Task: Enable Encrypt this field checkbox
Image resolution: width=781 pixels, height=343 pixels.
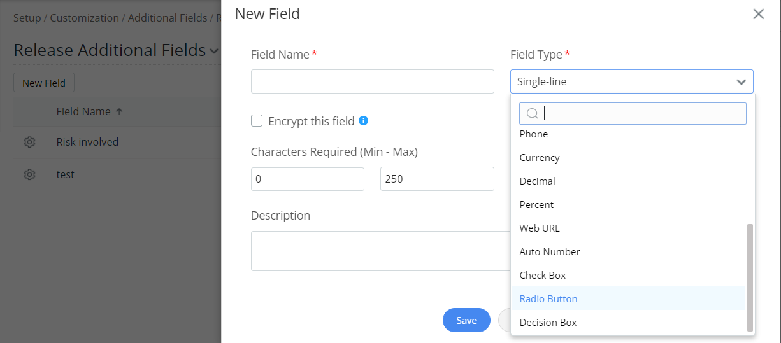Action: point(257,120)
